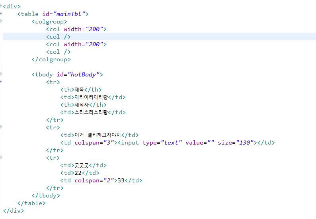Collapse the fold marker beside the colgroup tag
Screen dimensions: 316x219
1,21
